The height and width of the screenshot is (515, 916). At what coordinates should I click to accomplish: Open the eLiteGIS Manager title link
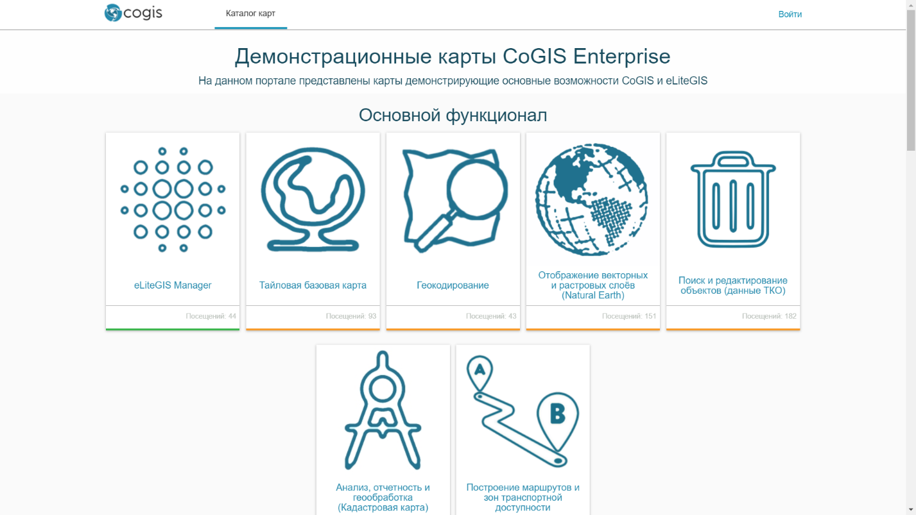pos(173,285)
